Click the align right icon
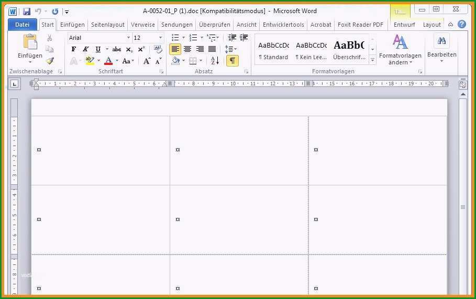Screen dimensions: 476x299 pyautogui.click(x=200, y=49)
